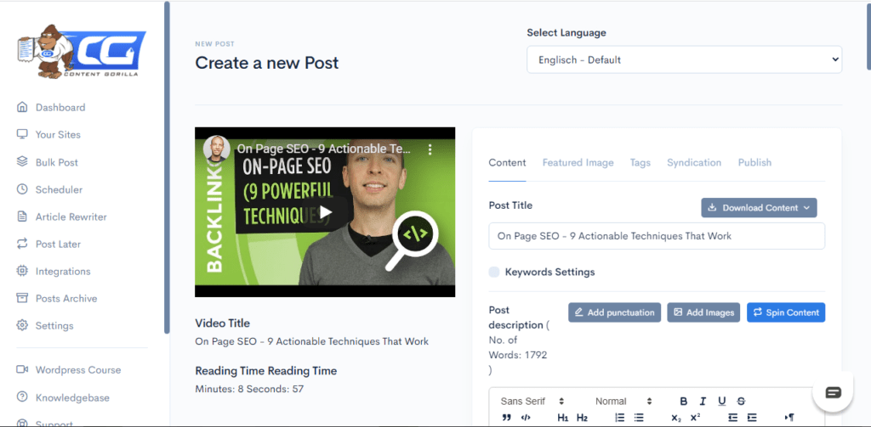The height and width of the screenshot is (427, 871).
Task: Click the Spin Content button
Action: (785, 312)
